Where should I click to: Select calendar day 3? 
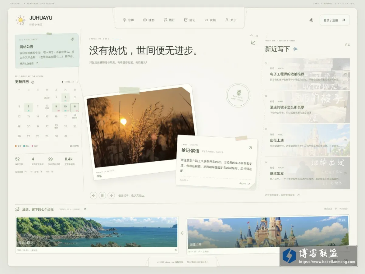tap(65, 97)
